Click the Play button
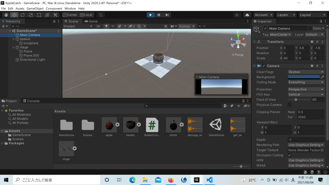This screenshot has width=329, height=185. (151, 15)
